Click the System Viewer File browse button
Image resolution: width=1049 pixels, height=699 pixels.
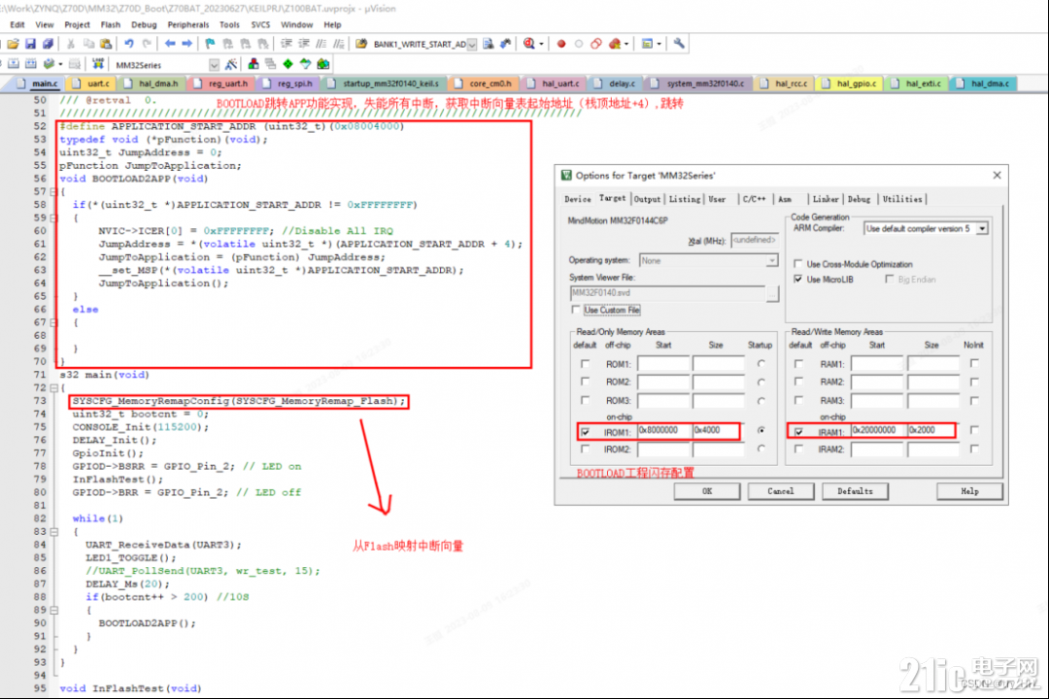[773, 293]
